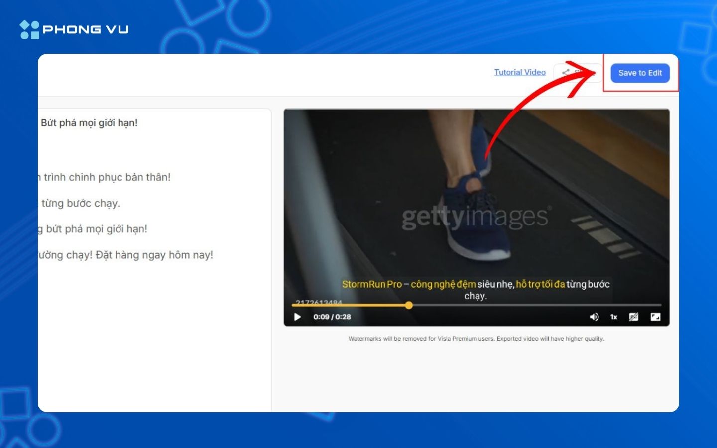The image size is (717, 448).
Task: Select script line ending 'từng bước chạy.'
Action: [x=80, y=203]
